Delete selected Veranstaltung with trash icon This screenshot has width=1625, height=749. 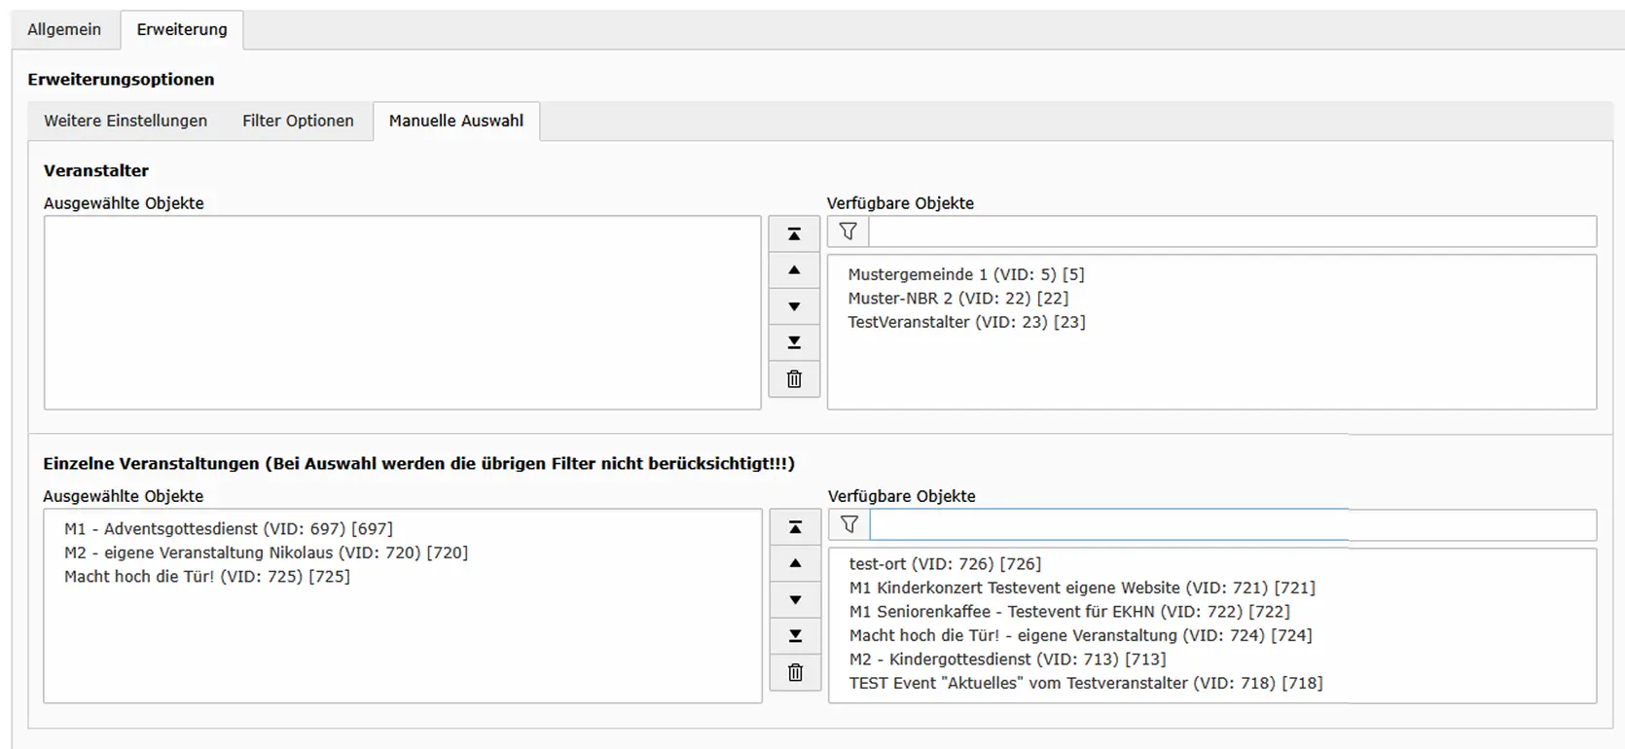coord(795,672)
